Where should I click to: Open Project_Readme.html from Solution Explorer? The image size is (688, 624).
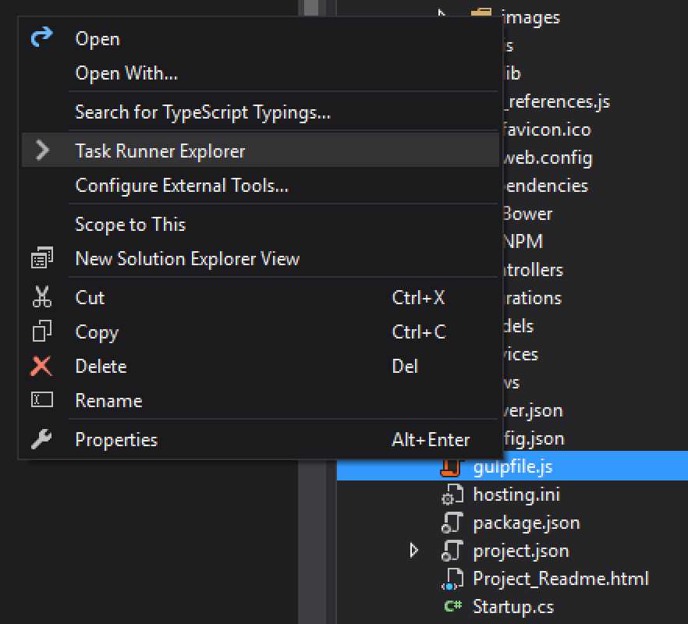click(x=560, y=579)
